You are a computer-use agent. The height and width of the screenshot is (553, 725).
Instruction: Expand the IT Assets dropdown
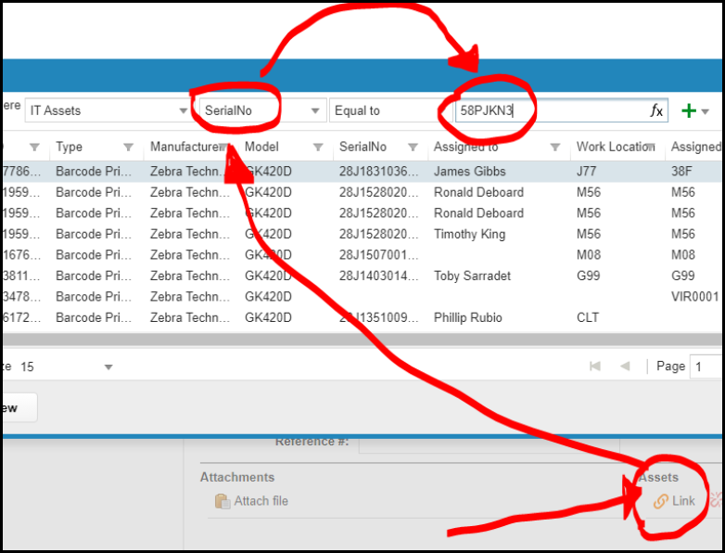183,110
